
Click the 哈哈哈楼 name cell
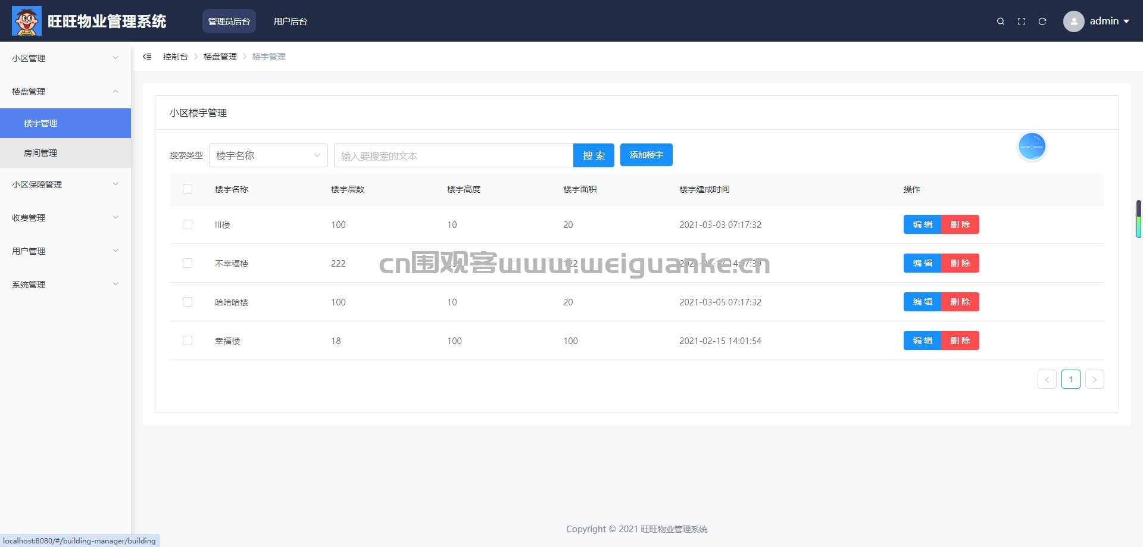232,302
